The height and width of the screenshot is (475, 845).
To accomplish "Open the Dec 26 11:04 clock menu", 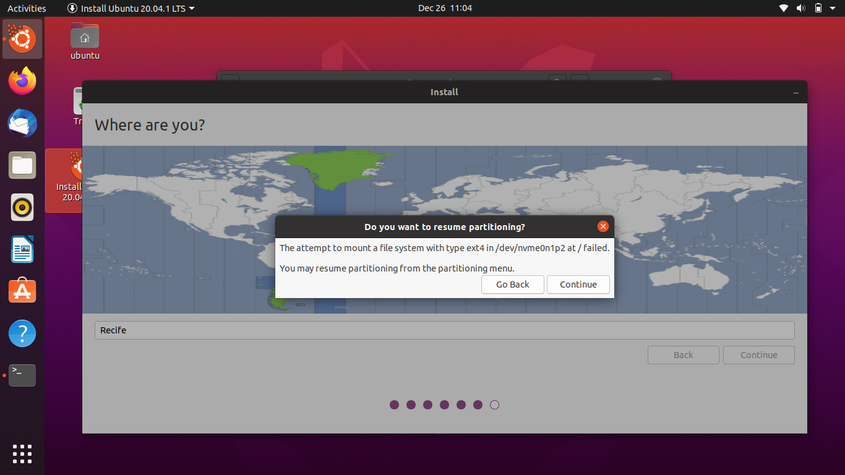I will pos(445,8).
